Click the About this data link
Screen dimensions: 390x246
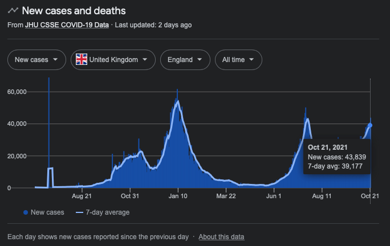[x=221, y=236]
